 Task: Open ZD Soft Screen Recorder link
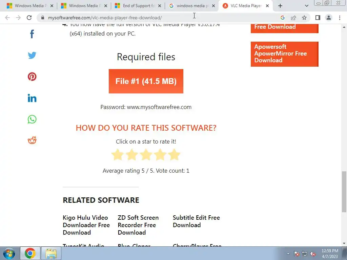(x=138, y=225)
